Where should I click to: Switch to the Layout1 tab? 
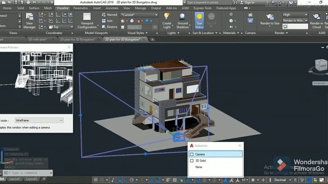15,179
